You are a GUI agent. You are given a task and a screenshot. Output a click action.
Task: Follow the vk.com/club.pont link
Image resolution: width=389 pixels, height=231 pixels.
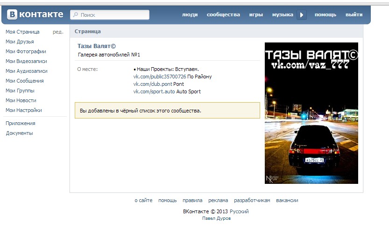153,84
